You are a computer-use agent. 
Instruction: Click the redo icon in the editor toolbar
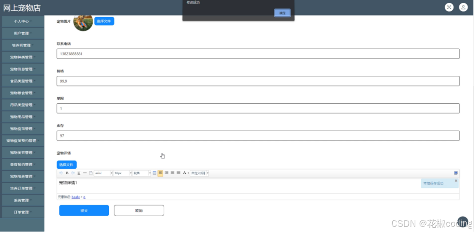point(73,173)
